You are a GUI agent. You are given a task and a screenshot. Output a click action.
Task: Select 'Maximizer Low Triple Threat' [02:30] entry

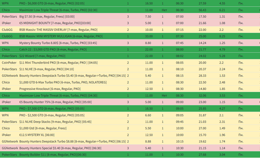[x=58, y=10]
